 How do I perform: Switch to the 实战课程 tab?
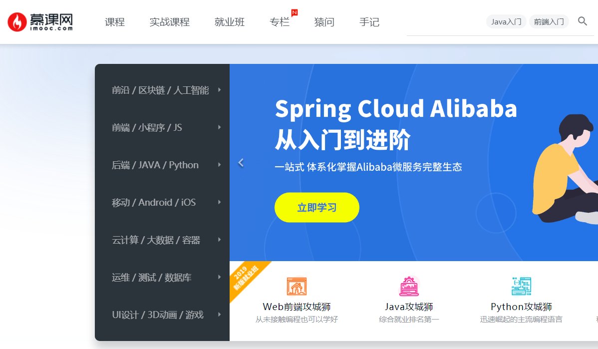tap(170, 22)
